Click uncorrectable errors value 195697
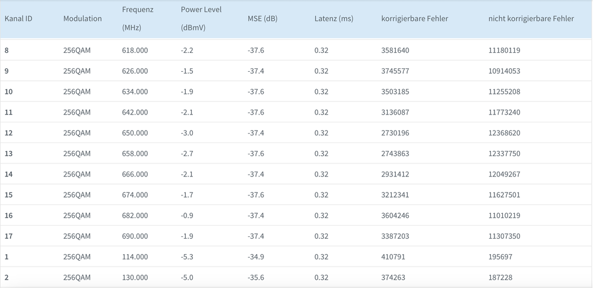Screen dimensions: 593x288 (500, 257)
